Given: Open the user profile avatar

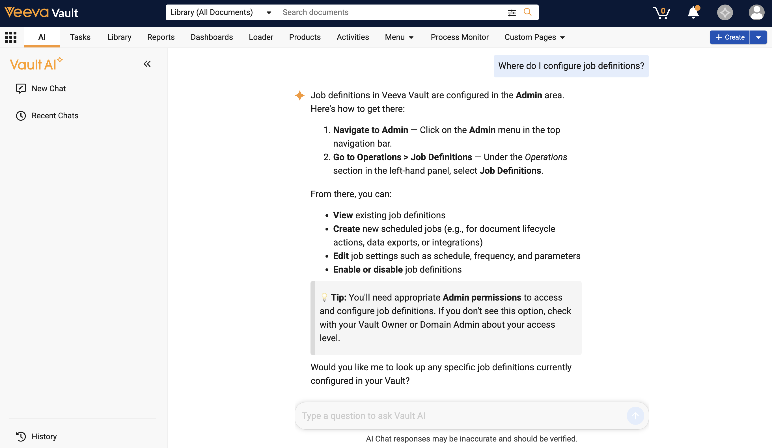Looking at the screenshot, I should (756, 12).
